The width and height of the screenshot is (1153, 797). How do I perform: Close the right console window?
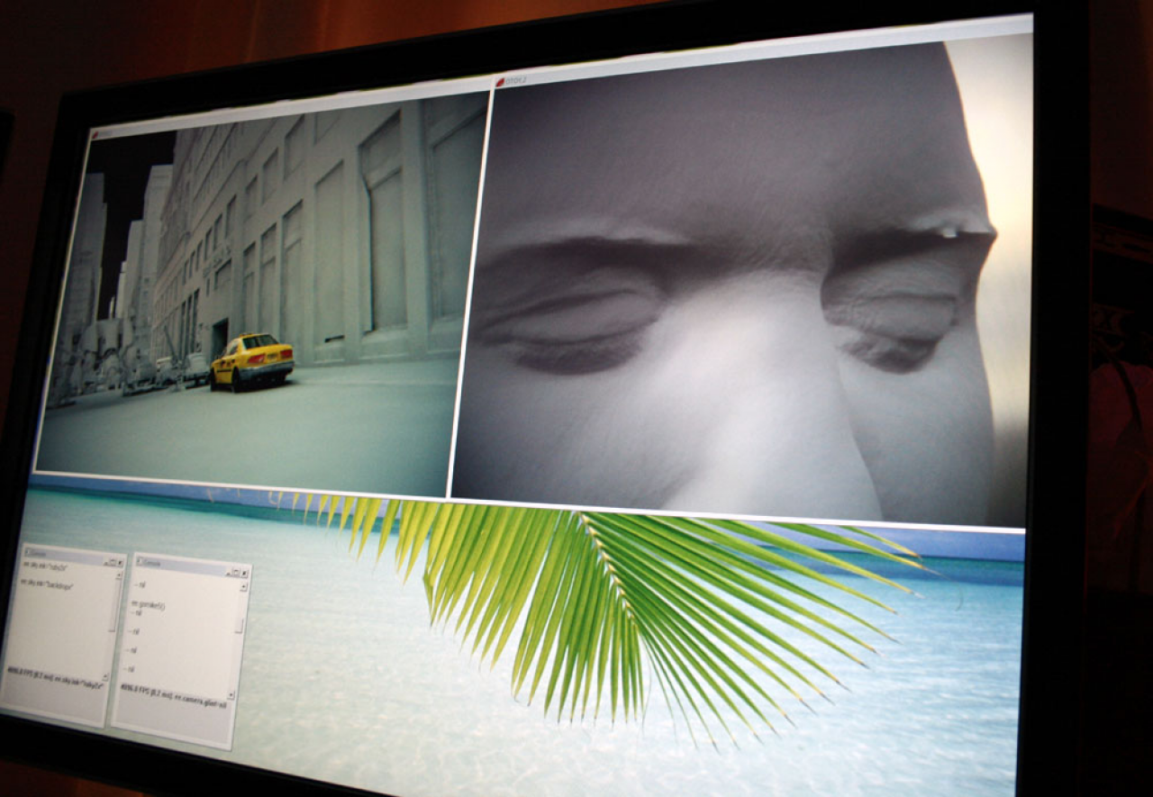pos(244,574)
